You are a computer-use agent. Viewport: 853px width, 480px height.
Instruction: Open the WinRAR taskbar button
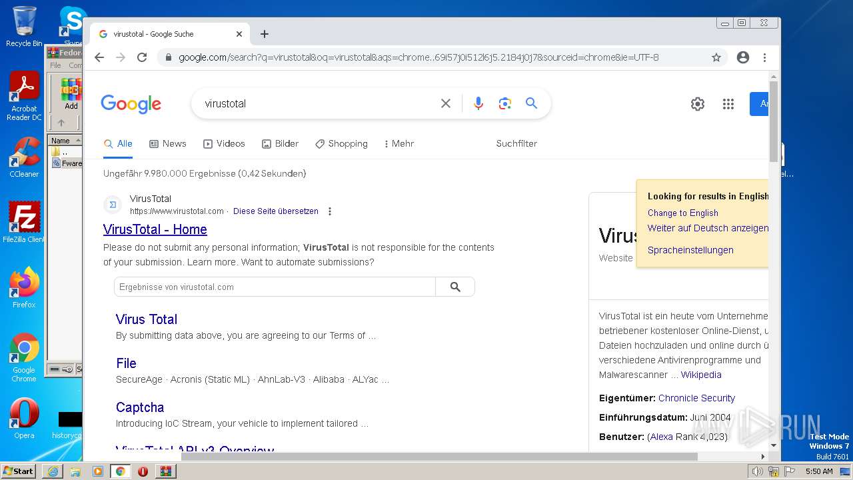tap(165, 471)
